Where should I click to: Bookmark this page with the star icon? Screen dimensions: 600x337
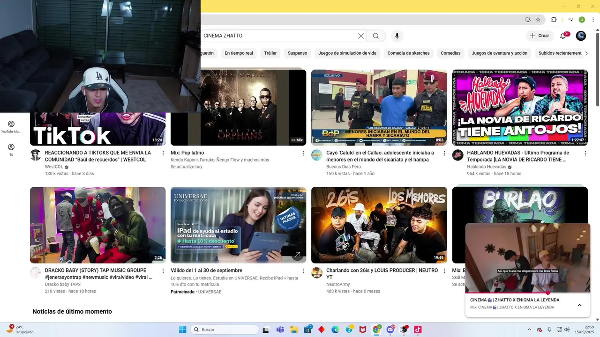(538, 20)
